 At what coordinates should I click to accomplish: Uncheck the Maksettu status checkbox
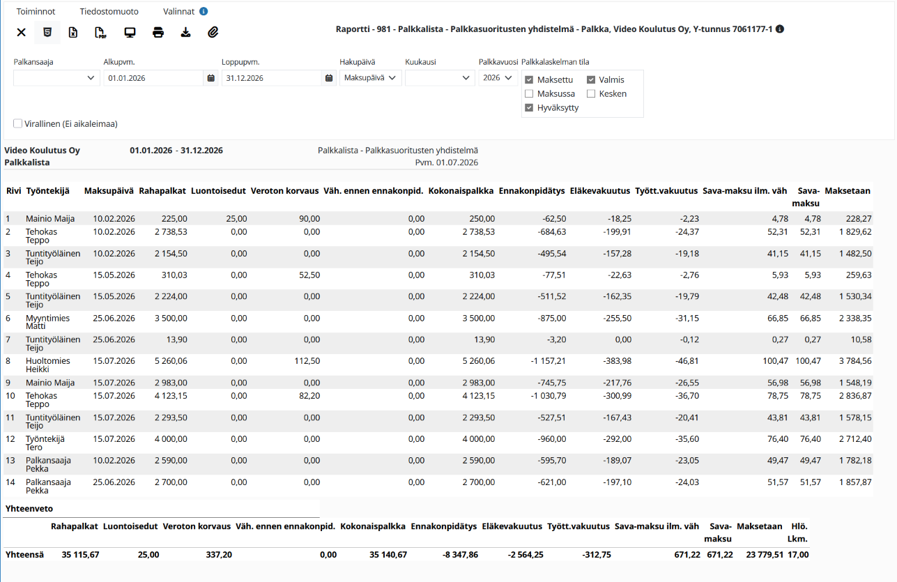[529, 79]
